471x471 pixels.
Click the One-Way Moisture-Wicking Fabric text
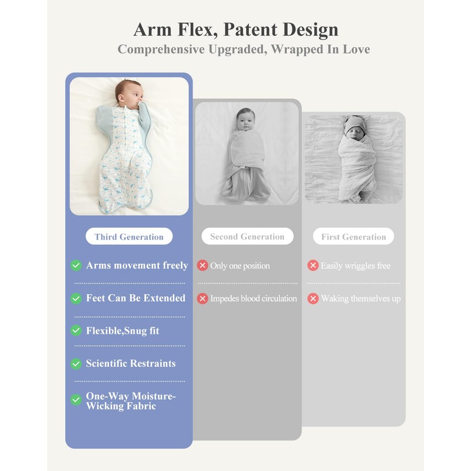tap(131, 400)
